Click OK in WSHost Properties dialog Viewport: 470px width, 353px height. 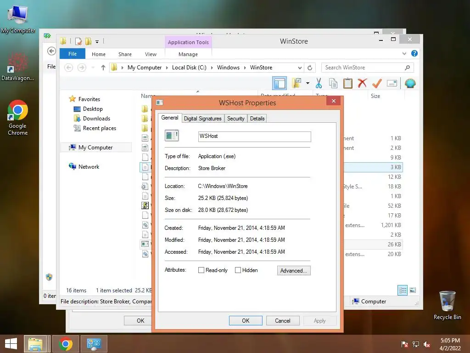point(246,320)
